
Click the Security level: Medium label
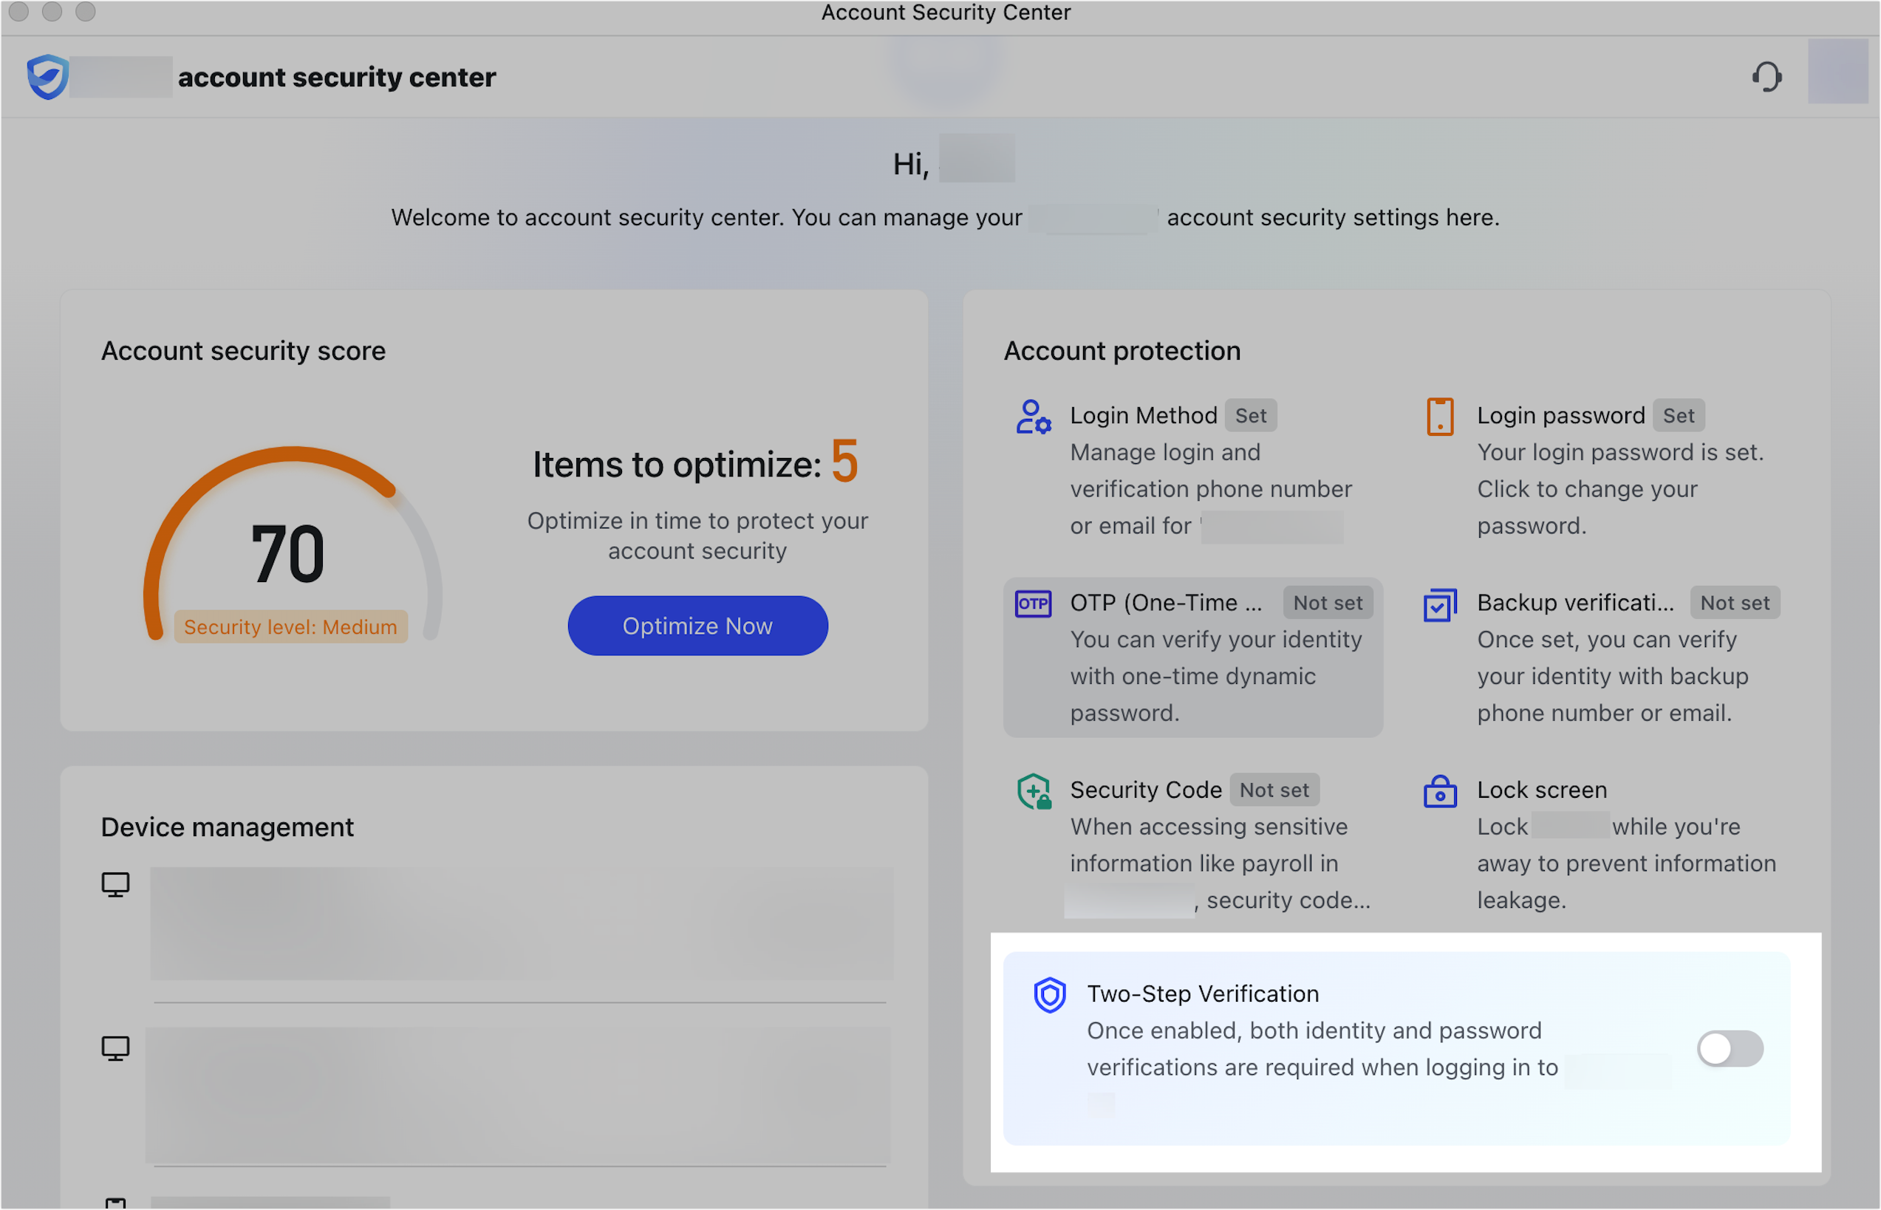(290, 627)
